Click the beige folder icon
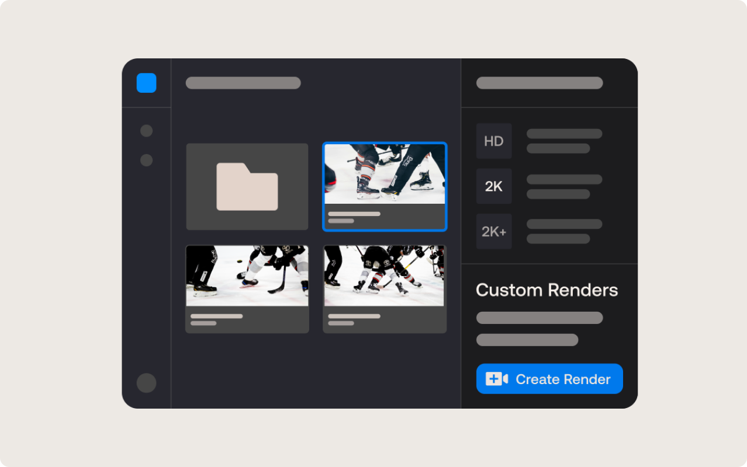The image size is (747, 467). [x=247, y=187]
